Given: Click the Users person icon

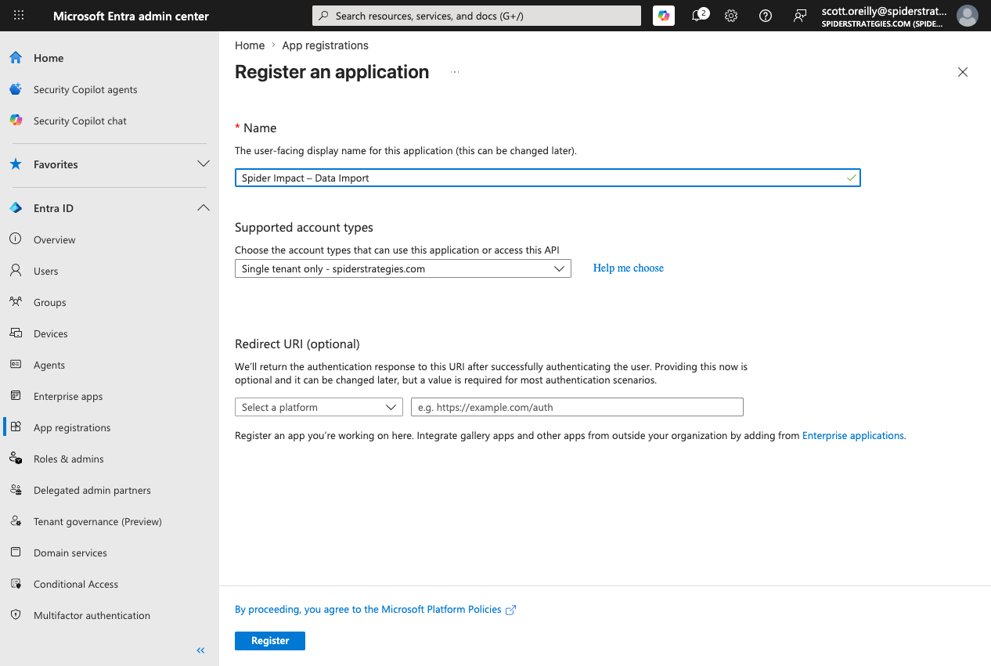Looking at the screenshot, I should click(x=16, y=271).
